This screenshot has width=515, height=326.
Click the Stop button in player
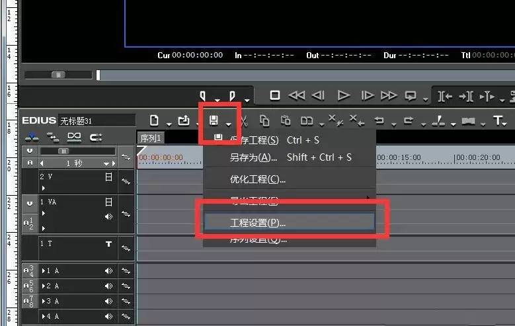[x=275, y=95]
